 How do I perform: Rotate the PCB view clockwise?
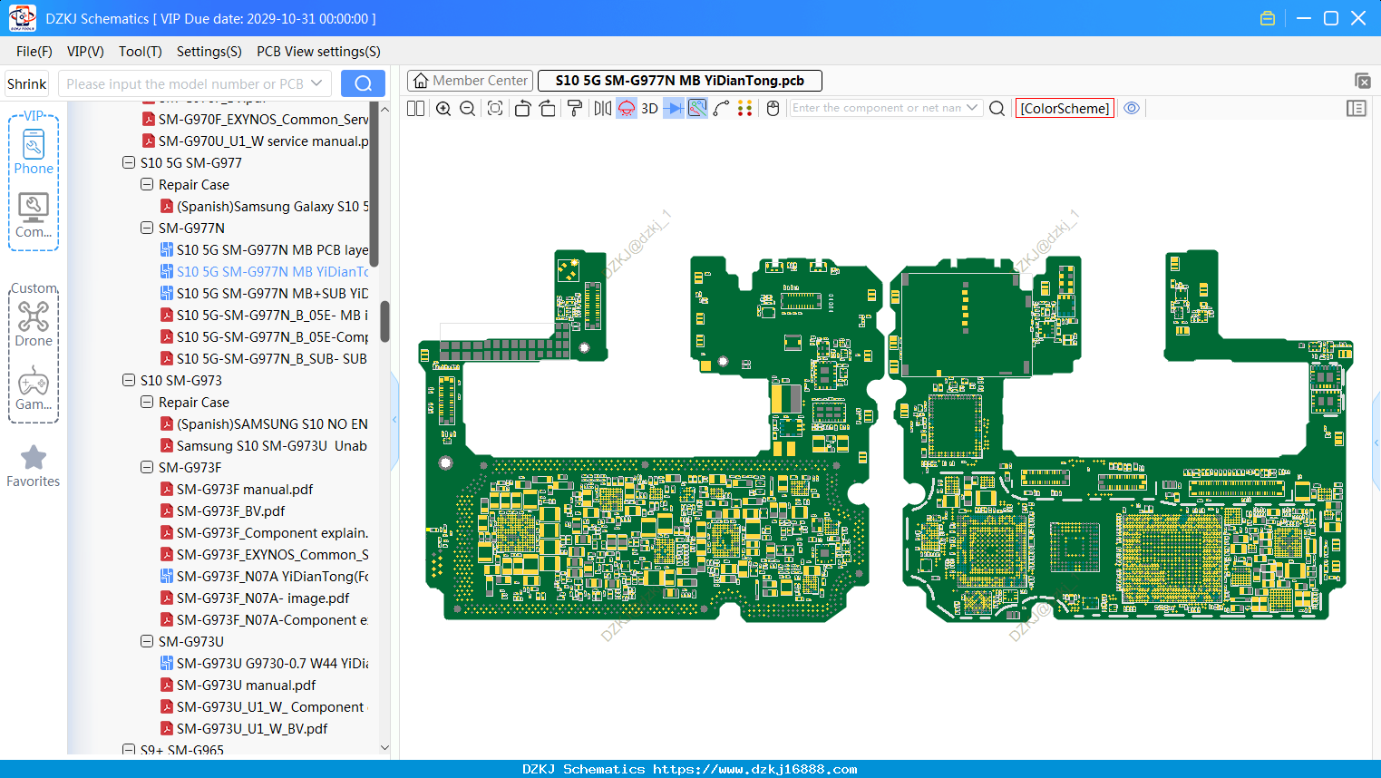pos(548,108)
